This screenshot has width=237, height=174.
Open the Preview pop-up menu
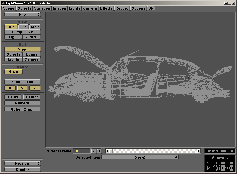coord(22,164)
